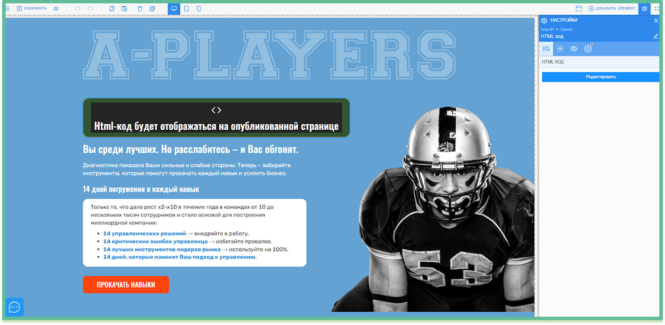Open the sliders tab in the settings panel
The image size is (665, 325).
pos(546,49)
